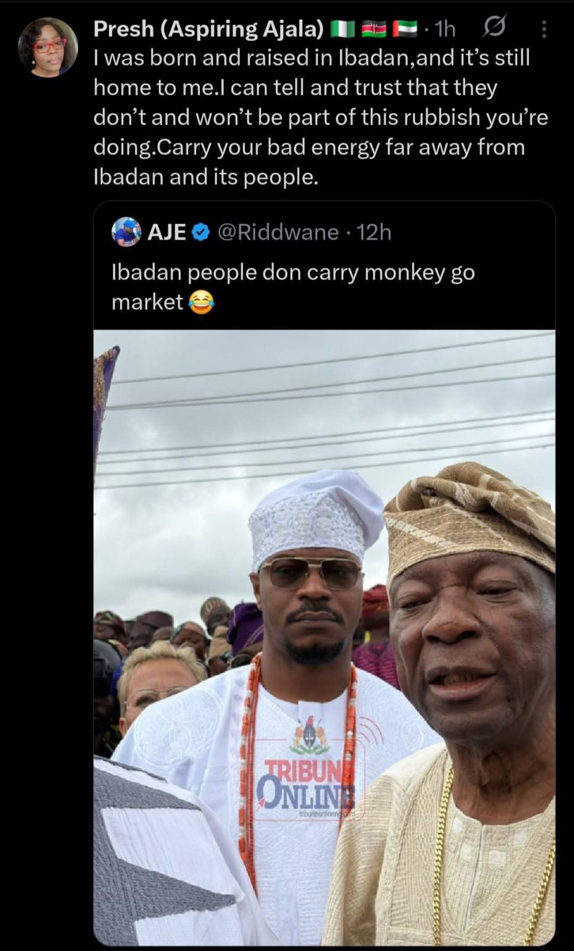Click the 1h post timestamp

(x=445, y=29)
